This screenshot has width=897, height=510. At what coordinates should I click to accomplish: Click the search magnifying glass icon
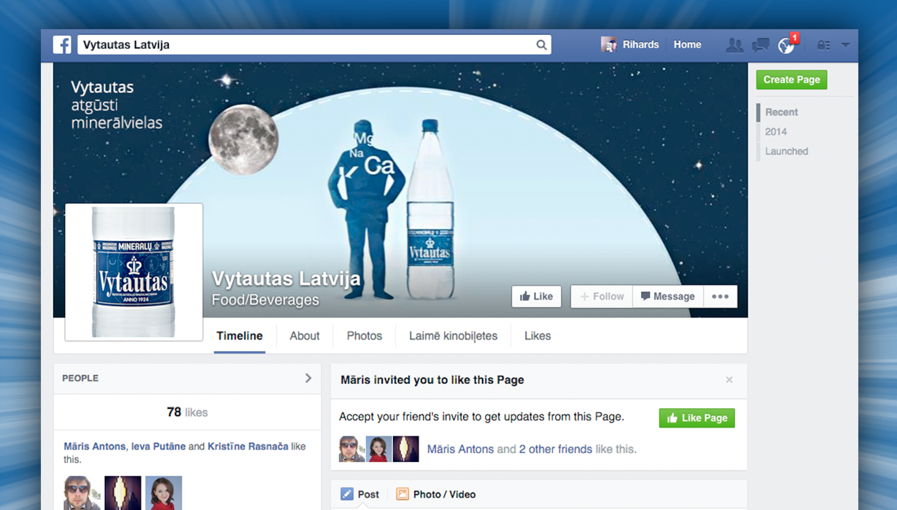(542, 44)
